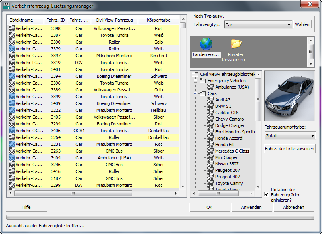This screenshot has width=322, height=234.
Task: Open Hilfe button
Action: pos(26,207)
